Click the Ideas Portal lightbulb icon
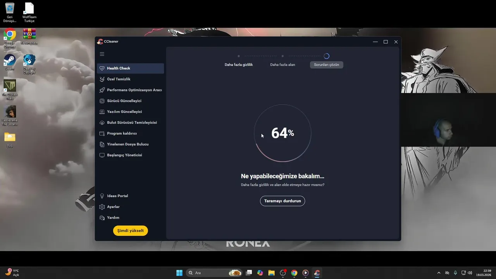 click(x=102, y=196)
